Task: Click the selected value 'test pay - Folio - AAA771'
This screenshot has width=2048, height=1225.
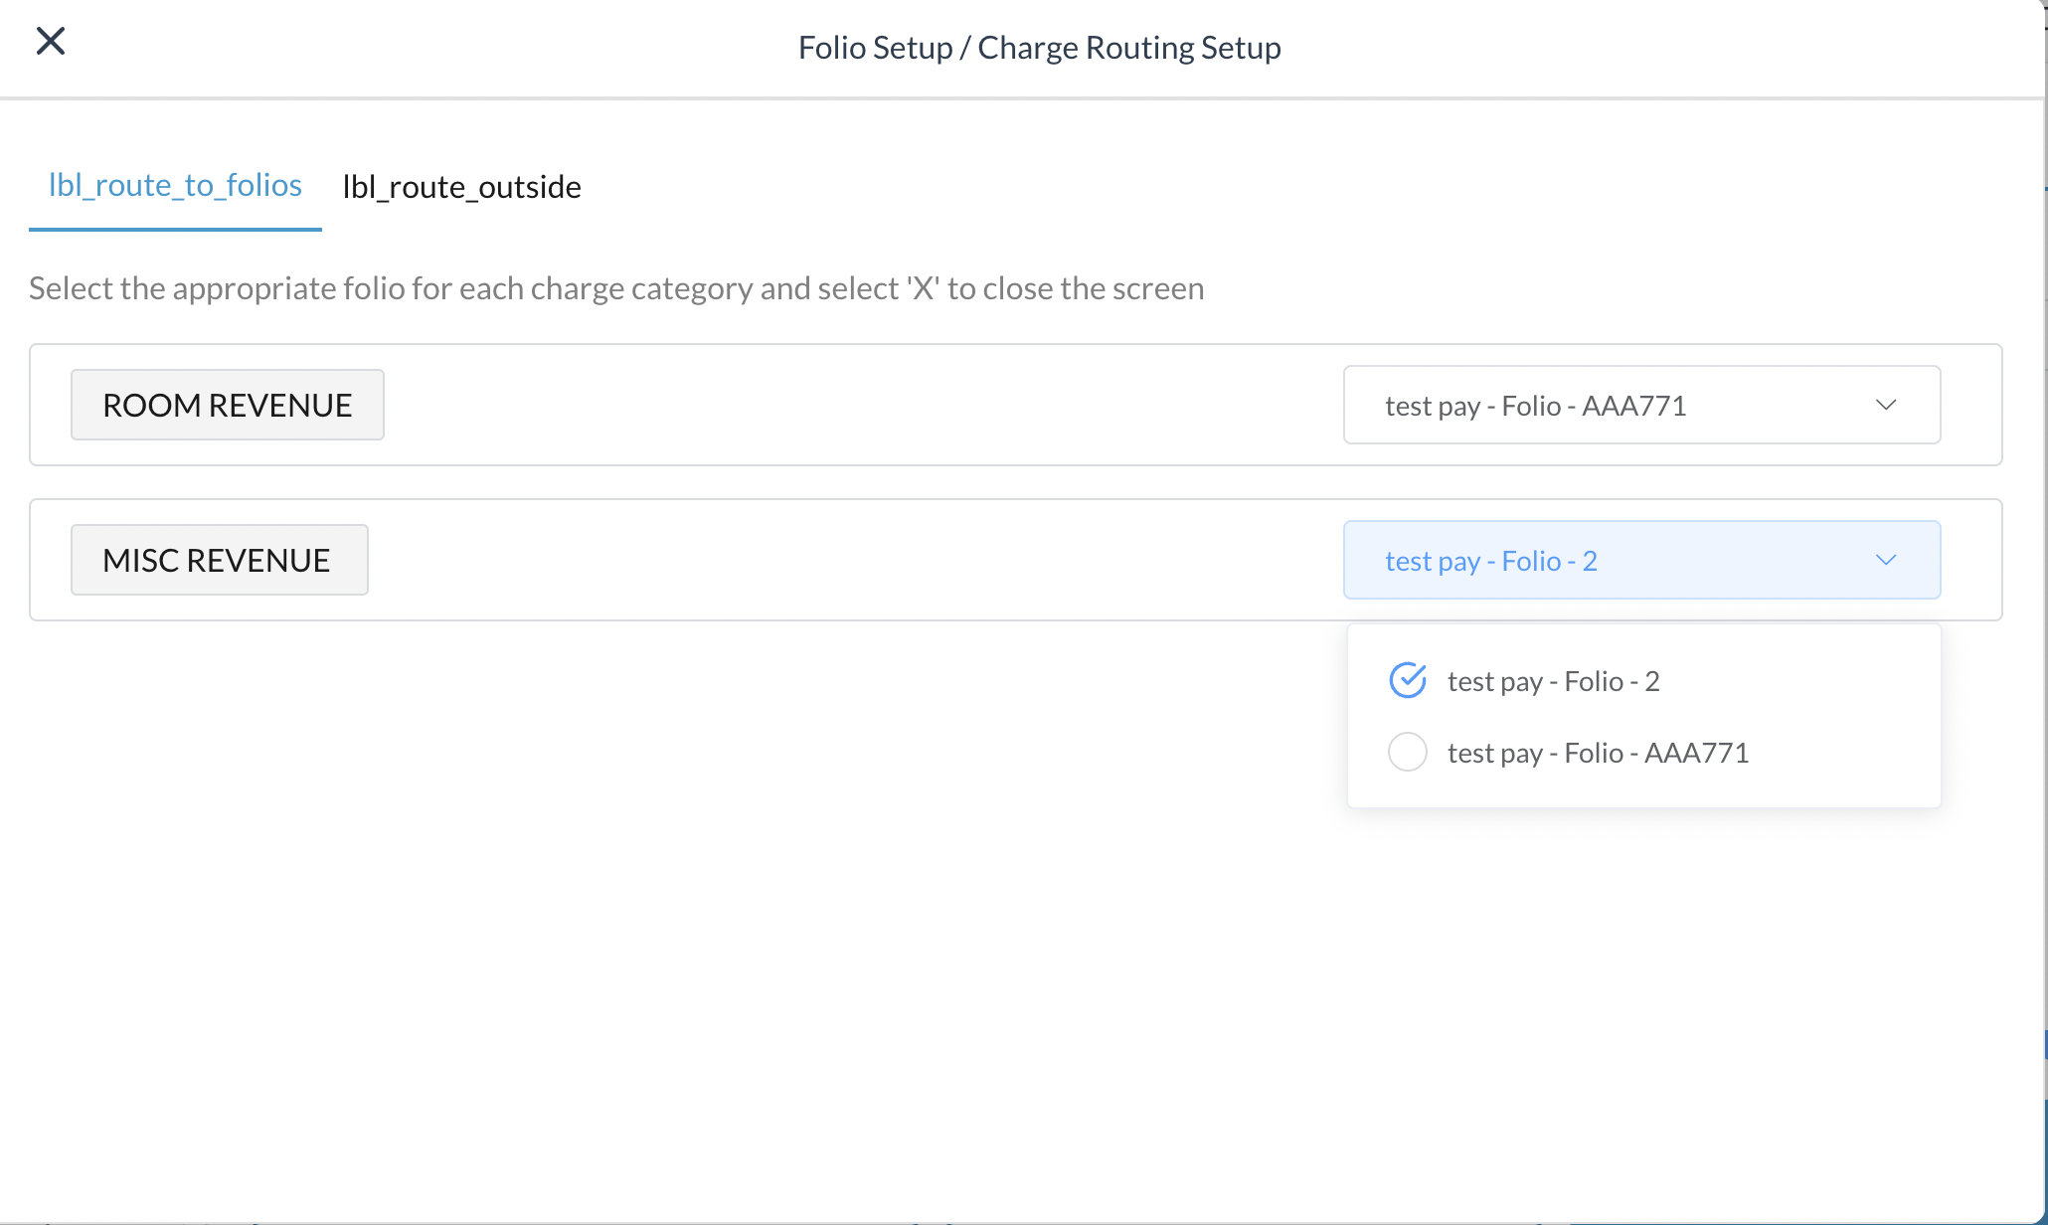Action: point(1535,406)
